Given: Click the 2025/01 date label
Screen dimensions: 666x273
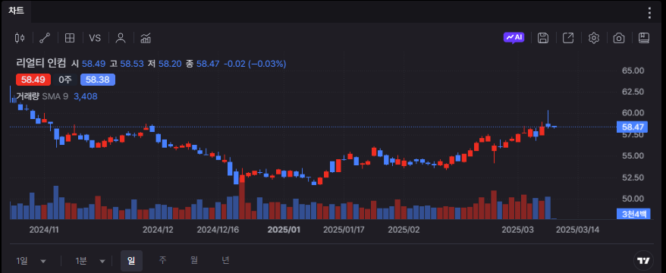Looking at the screenshot, I should point(283,230).
